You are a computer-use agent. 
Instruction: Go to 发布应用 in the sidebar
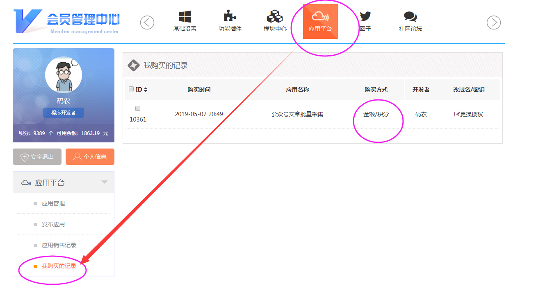[53, 224]
